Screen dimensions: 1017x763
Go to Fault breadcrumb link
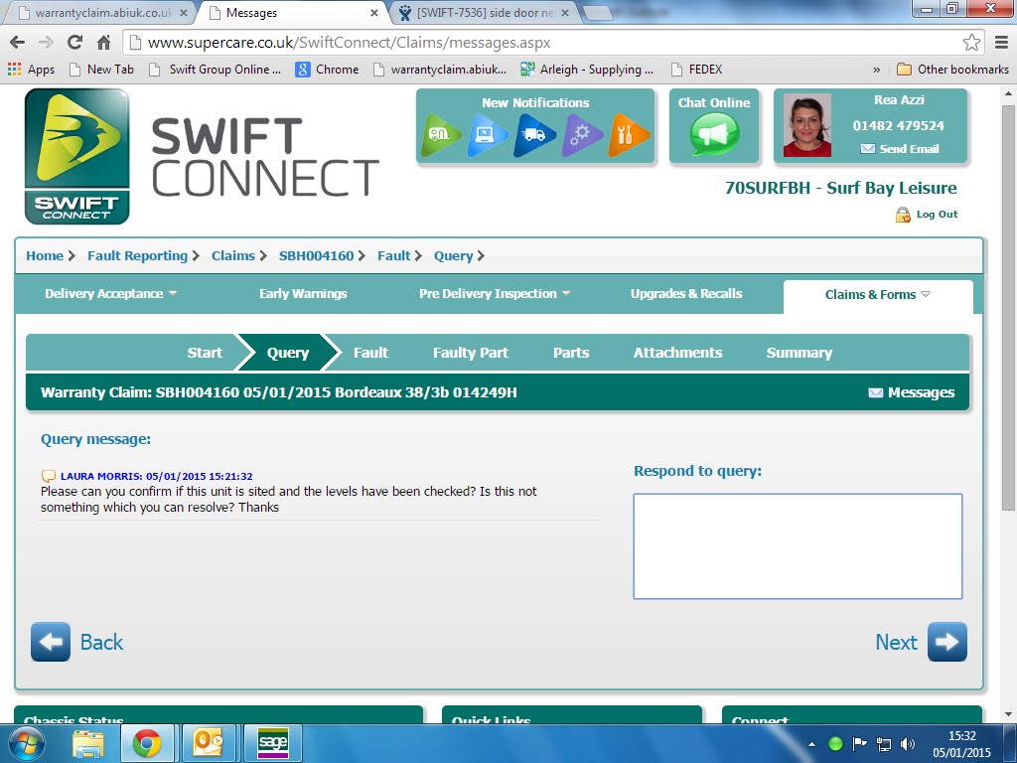(x=394, y=255)
